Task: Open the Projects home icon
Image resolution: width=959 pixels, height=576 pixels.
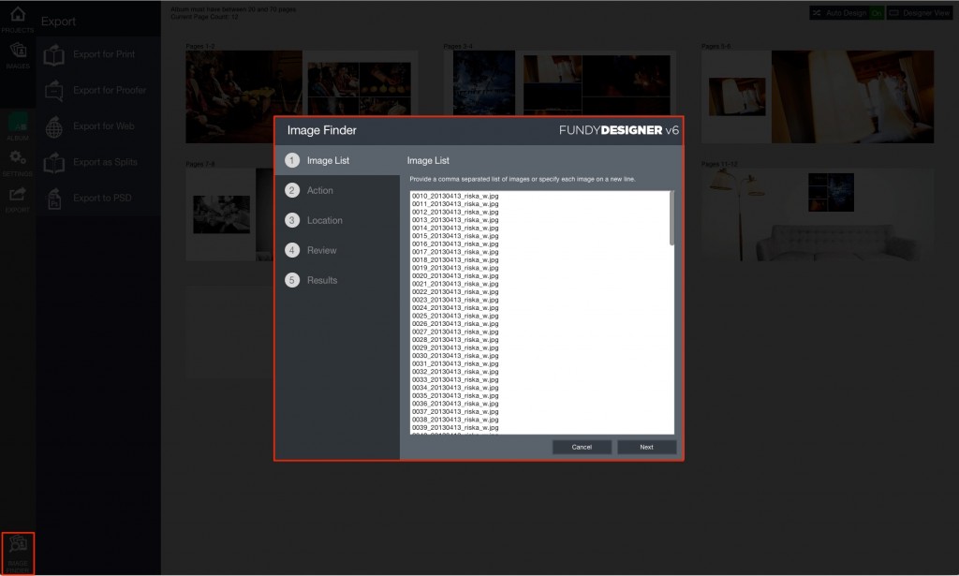Action: pyautogui.click(x=18, y=14)
